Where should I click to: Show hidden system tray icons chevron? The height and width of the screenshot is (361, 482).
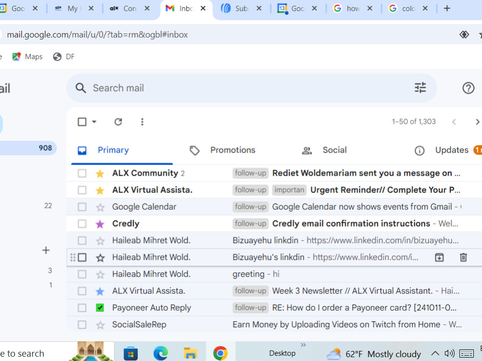(x=435, y=353)
